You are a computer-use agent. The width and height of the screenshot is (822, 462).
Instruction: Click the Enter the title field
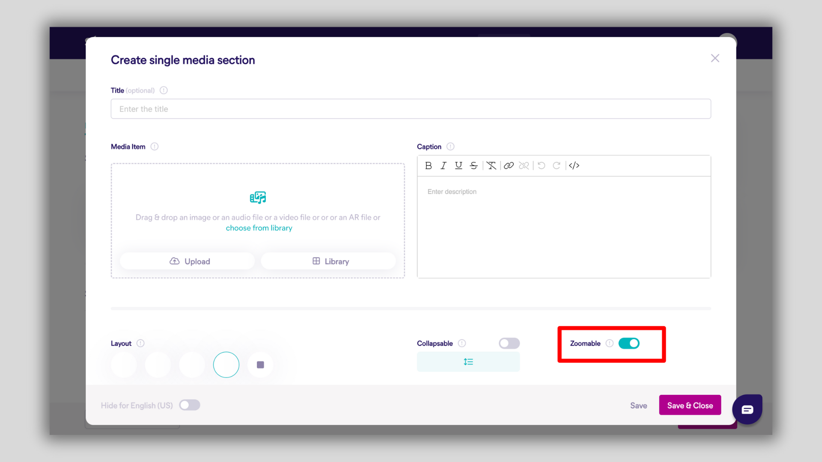tap(411, 109)
